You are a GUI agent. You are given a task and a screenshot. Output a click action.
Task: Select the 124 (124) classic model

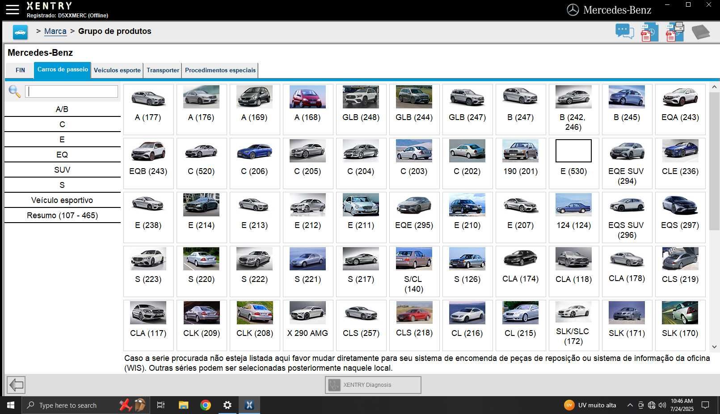coord(573,217)
